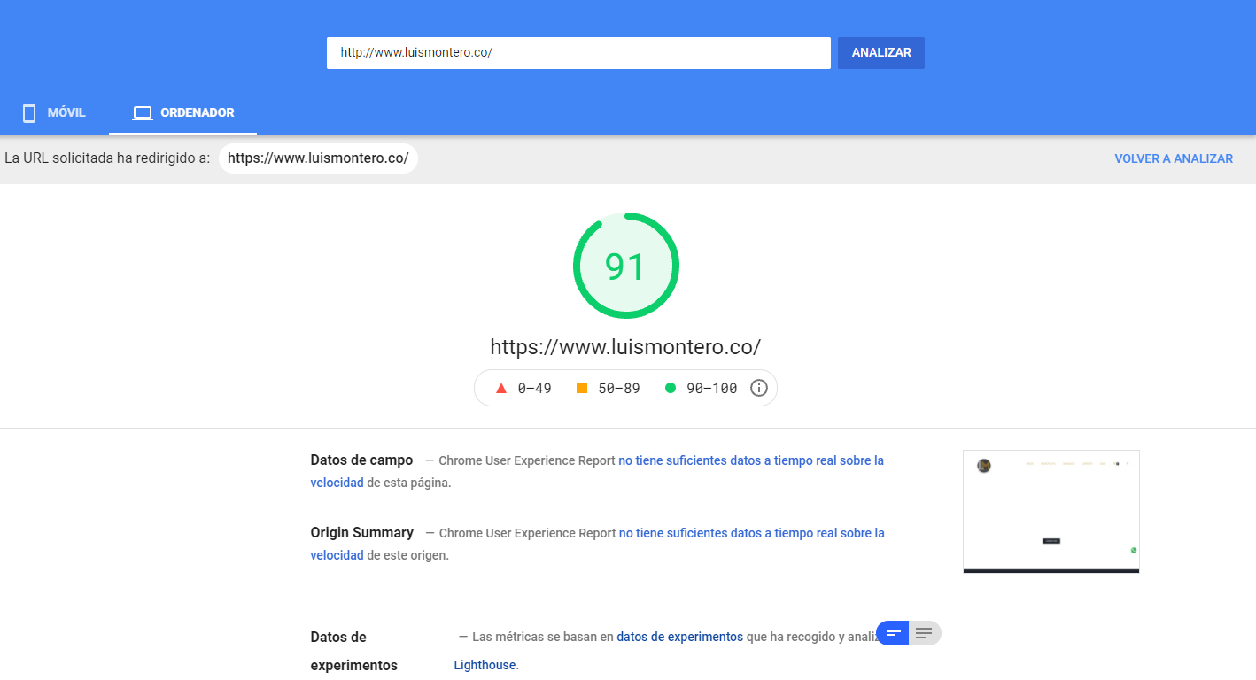This screenshot has width=1256, height=680.
Task: Click the 'Datos de experimentos' heading
Action: point(354,651)
